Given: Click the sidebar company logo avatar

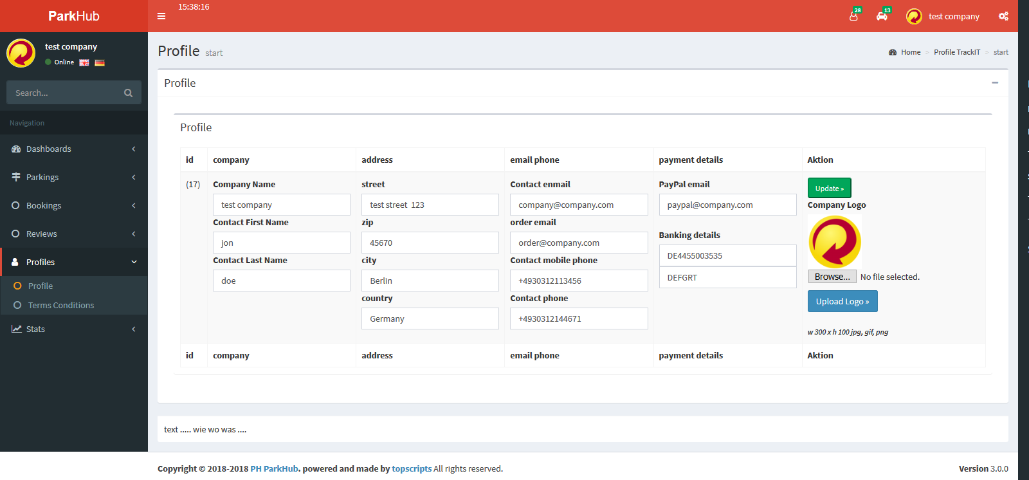Looking at the screenshot, I should [x=21, y=53].
